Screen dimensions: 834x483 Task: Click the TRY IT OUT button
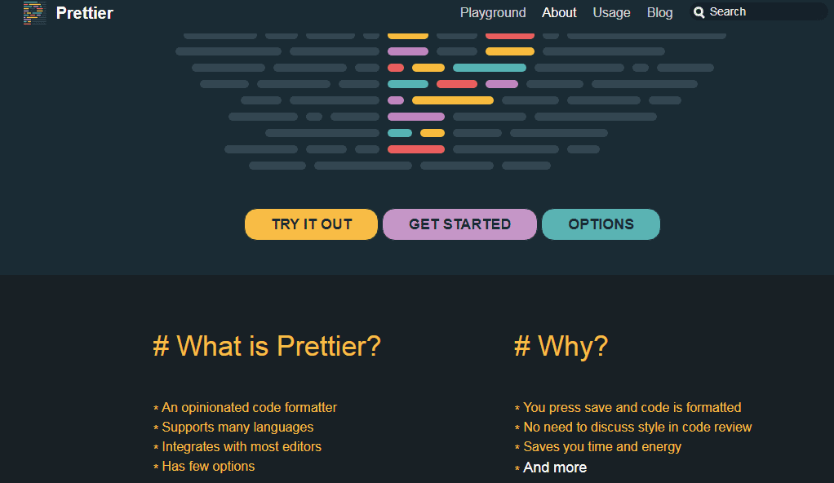click(311, 224)
